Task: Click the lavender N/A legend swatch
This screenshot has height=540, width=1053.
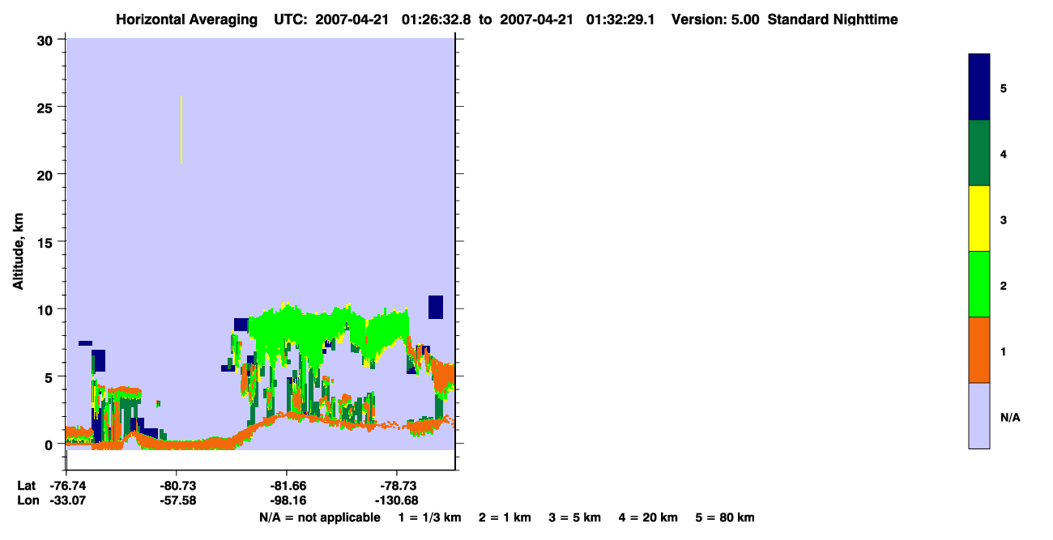Action: pos(979,415)
